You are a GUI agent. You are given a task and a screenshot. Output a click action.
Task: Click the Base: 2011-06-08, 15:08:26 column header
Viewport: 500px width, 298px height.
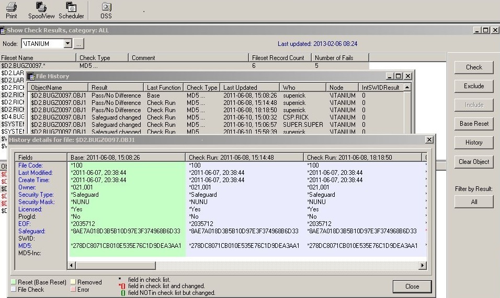[126, 157]
